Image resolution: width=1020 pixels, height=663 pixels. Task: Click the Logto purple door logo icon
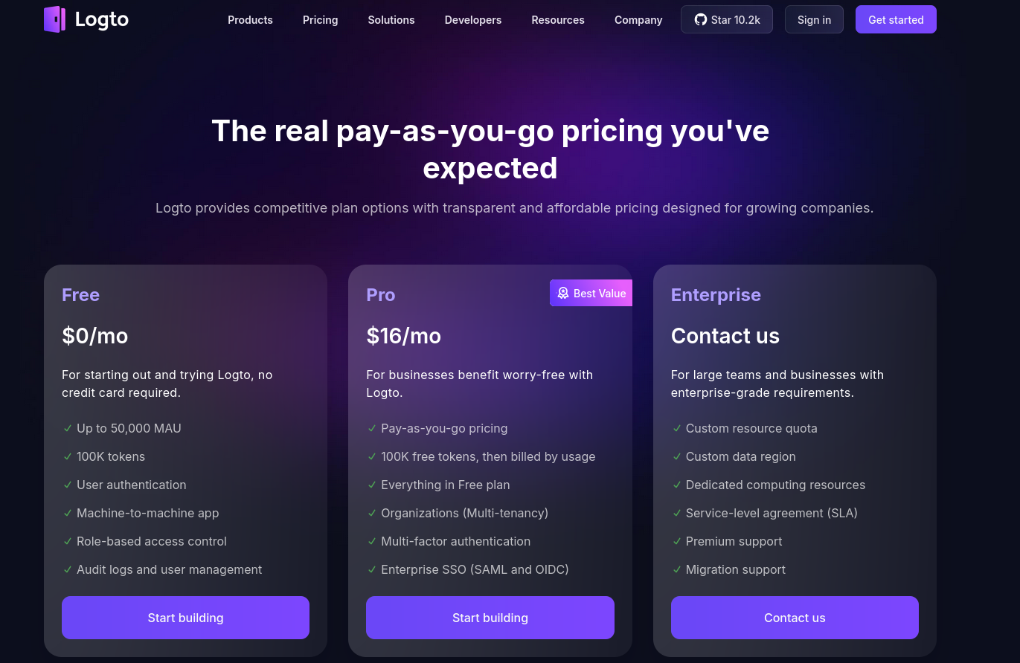click(x=55, y=19)
